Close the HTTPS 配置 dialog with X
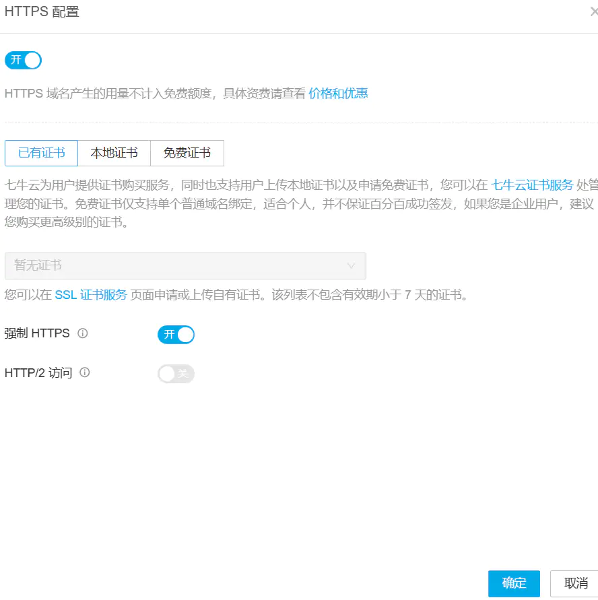This screenshot has height=600, width=598. [x=593, y=11]
